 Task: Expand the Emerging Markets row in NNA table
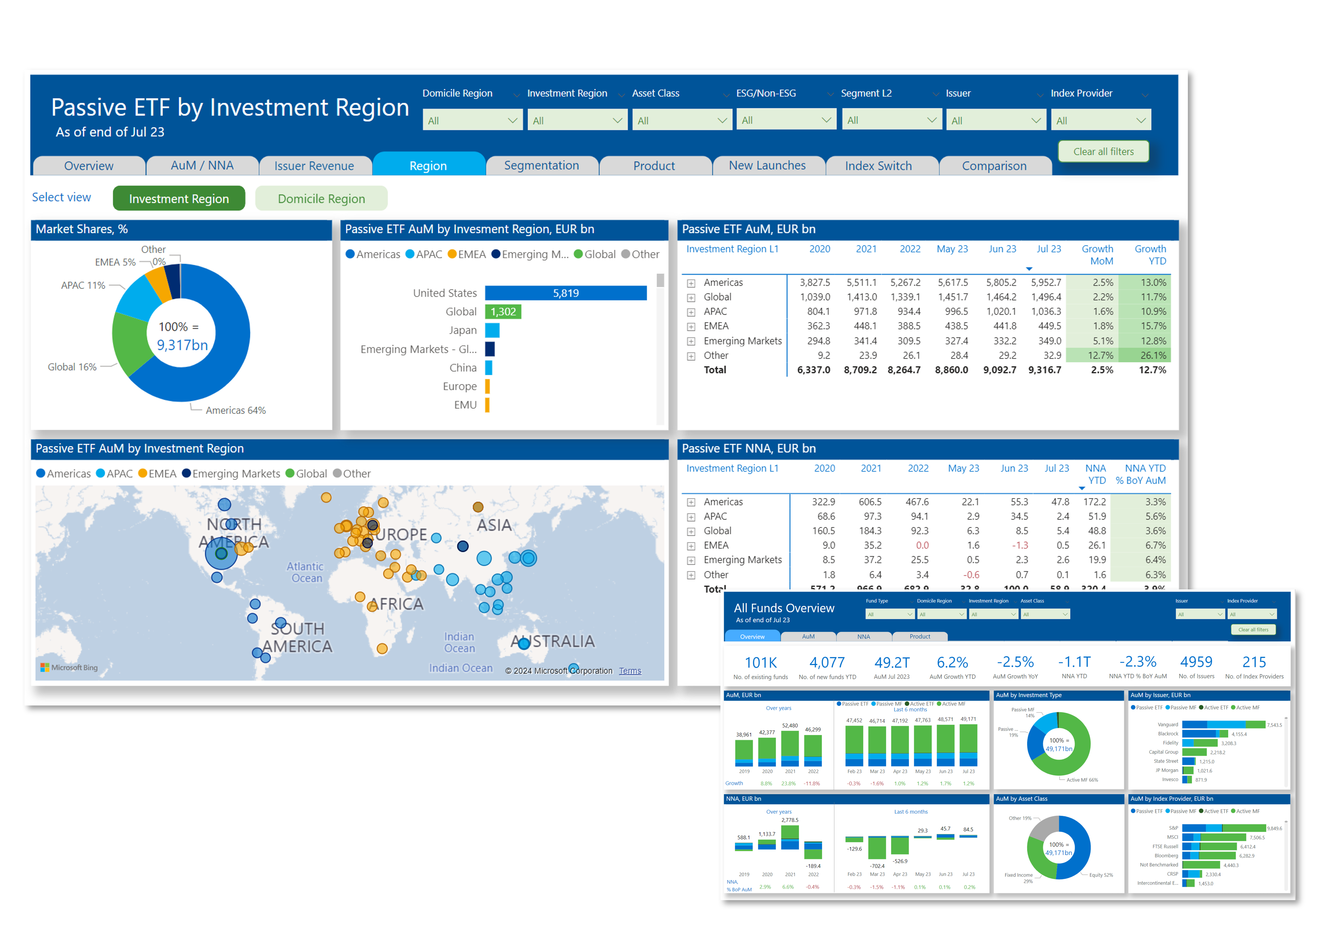(691, 561)
